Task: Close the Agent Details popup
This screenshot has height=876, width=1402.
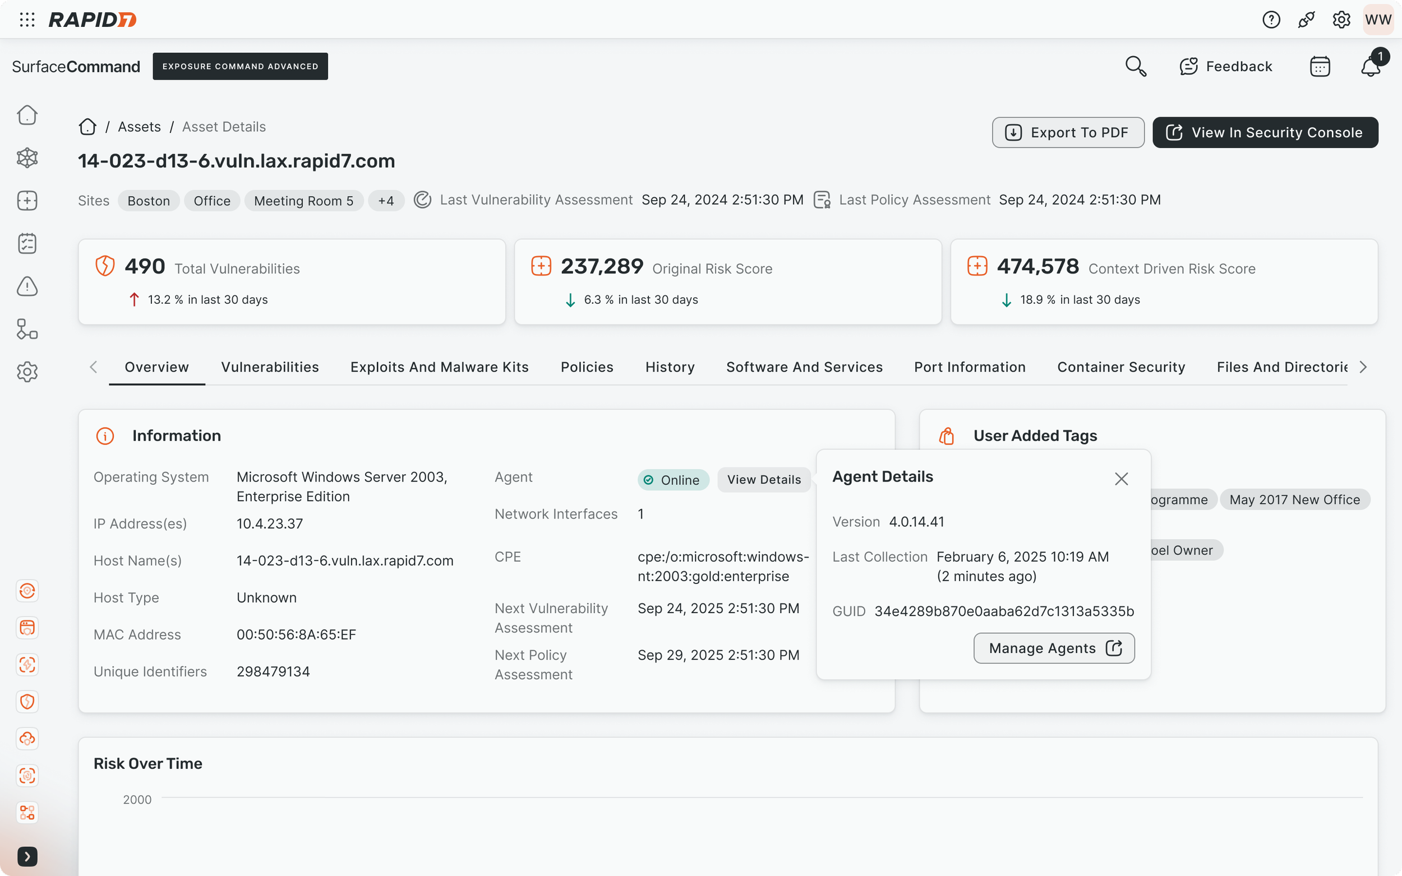Action: pyautogui.click(x=1121, y=479)
